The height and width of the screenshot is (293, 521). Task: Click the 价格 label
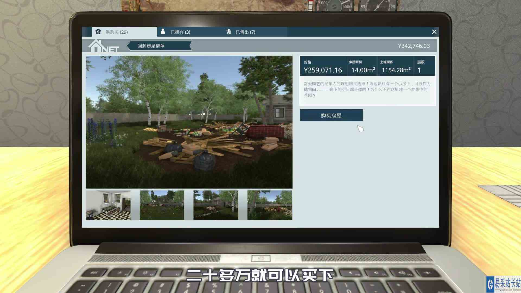coord(307,62)
